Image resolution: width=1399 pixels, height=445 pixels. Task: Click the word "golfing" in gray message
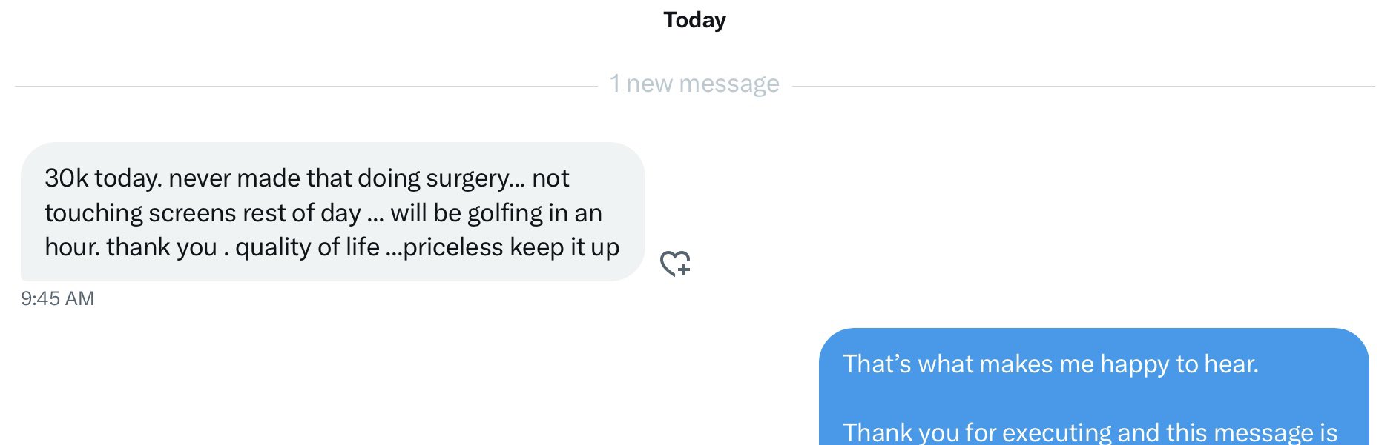[x=506, y=213]
